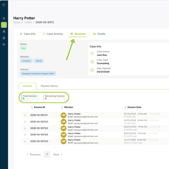The height and width of the screenshot is (169, 169).
Task: Click the Member column drag handle
Action: click(x=62, y=107)
